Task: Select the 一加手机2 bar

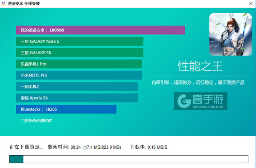Action: [x=77, y=86]
